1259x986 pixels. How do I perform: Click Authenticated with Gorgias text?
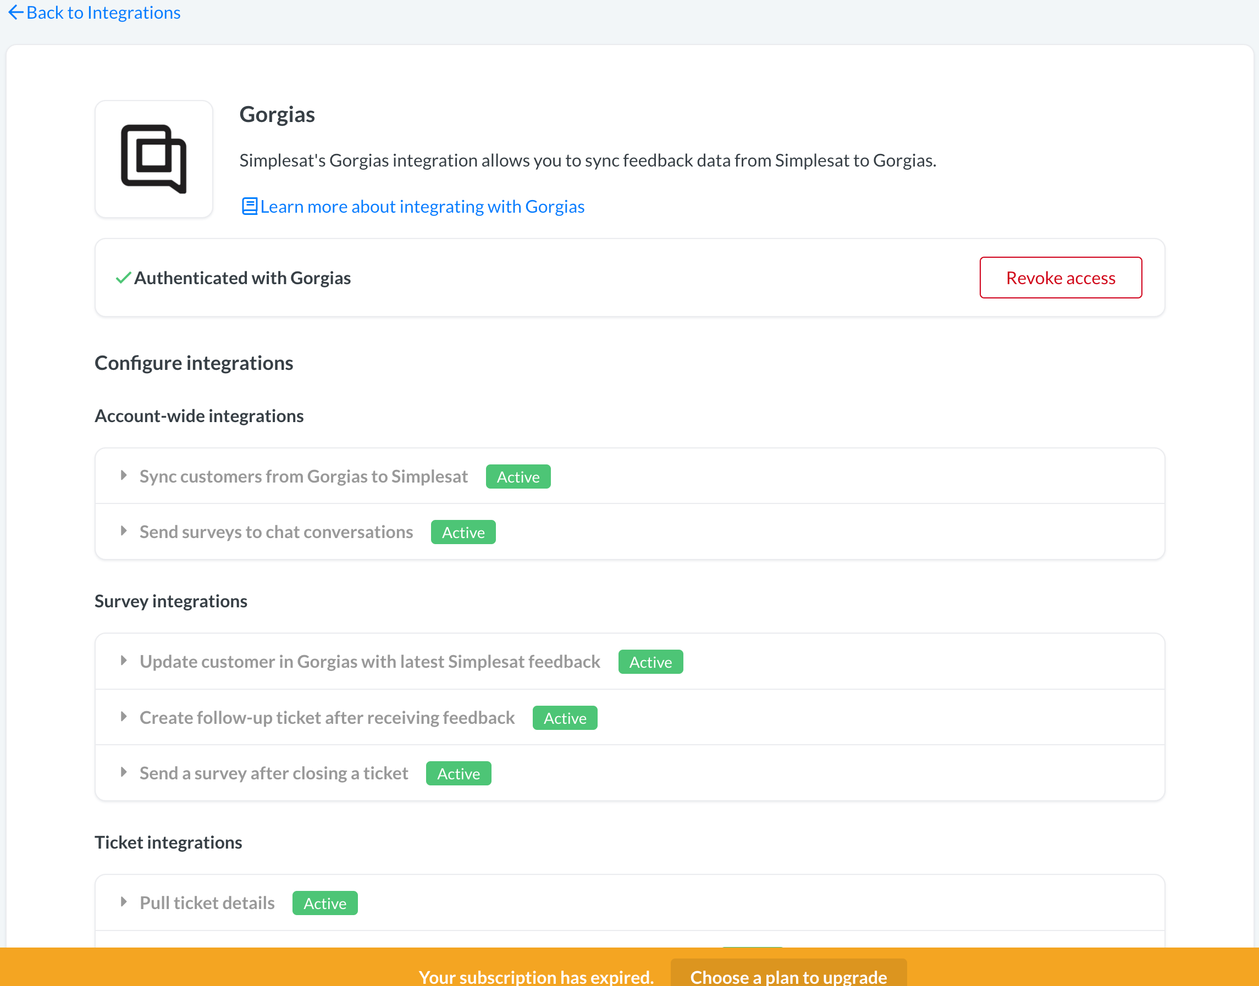242,278
